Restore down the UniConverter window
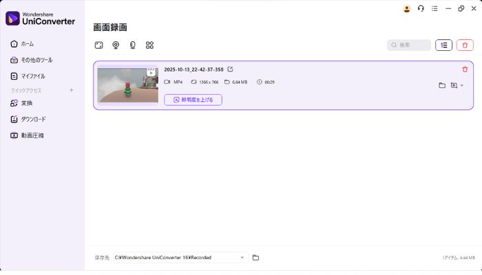482x275 pixels. click(461, 8)
